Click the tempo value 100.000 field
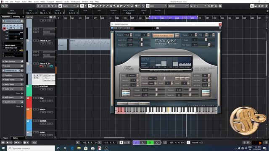The width and height of the screenshot is (269, 151). pyautogui.click(x=195, y=143)
